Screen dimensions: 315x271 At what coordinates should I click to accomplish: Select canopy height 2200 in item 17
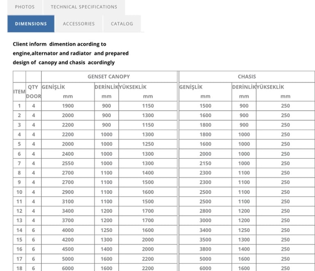pyautogui.click(x=148, y=259)
